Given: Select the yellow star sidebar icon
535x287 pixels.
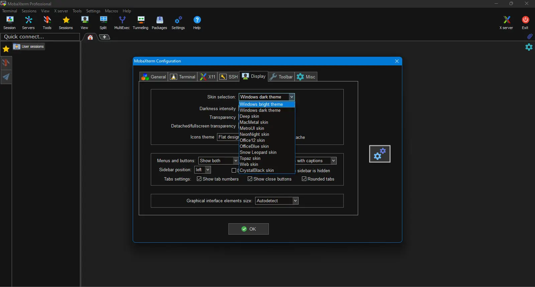Looking at the screenshot, I should 6,49.
